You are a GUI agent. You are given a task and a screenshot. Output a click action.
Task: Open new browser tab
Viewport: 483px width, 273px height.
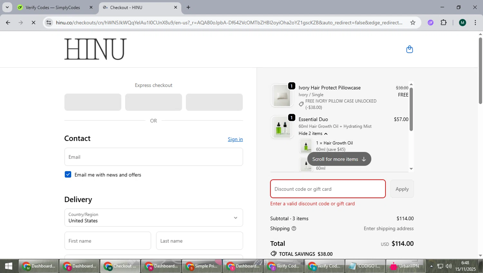click(188, 7)
